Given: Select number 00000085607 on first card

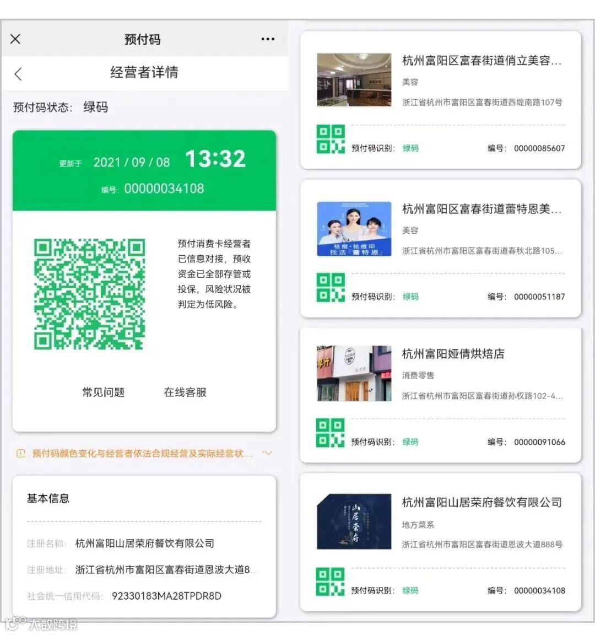Looking at the screenshot, I should pos(539,148).
